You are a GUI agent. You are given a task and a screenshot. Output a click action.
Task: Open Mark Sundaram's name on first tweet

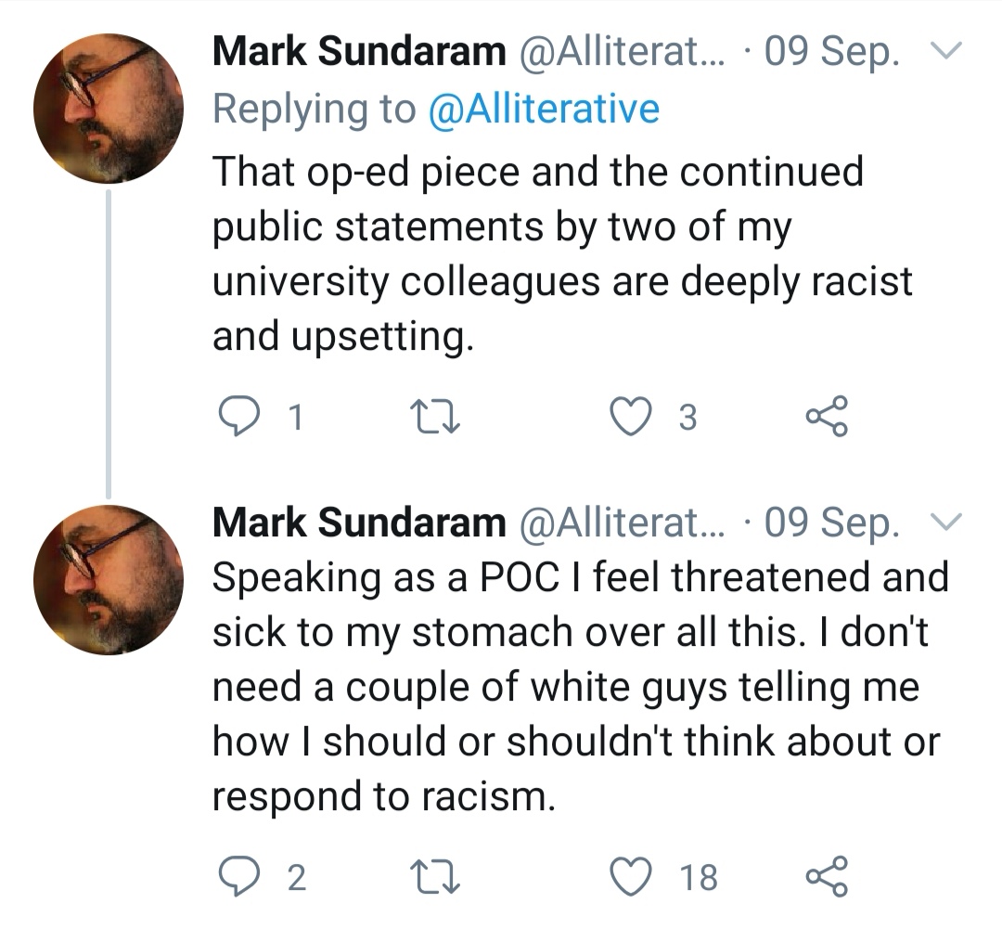click(358, 54)
